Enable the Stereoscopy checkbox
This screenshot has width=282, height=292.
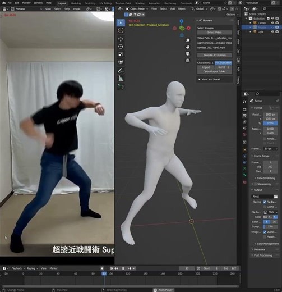(x=255, y=184)
